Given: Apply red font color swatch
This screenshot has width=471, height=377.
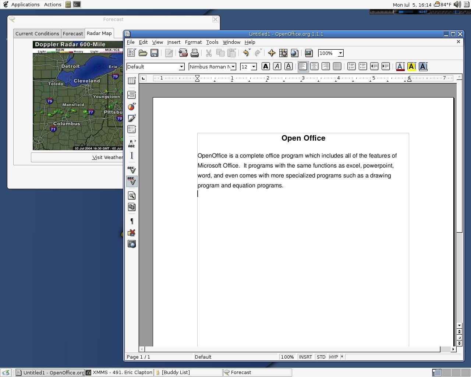Looking at the screenshot, I should click(x=400, y=66).
